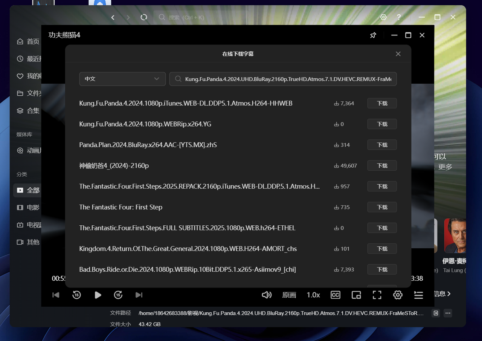Open the 合集 section in the sidebar
Image resolution: width=482 pixels, height=341 pixels.
tap(29, 111)
